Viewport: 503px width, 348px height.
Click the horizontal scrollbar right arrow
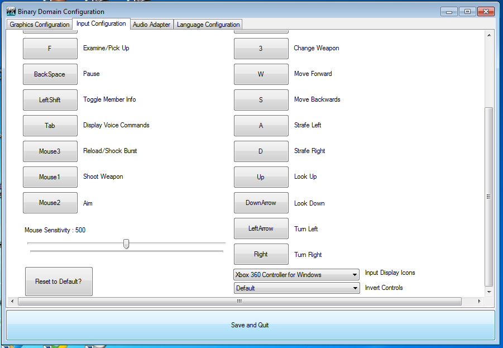tap(480, 302)
